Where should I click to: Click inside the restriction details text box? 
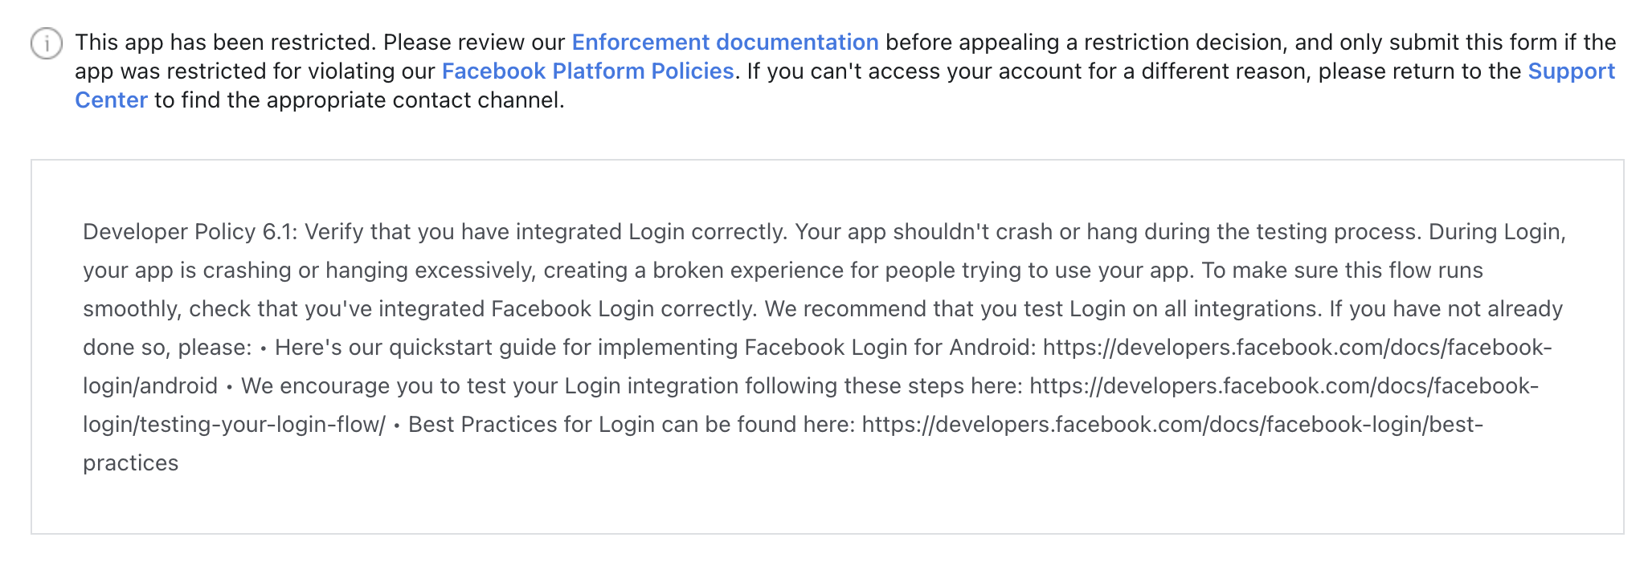pyautogui.click(x=804, y=345)
